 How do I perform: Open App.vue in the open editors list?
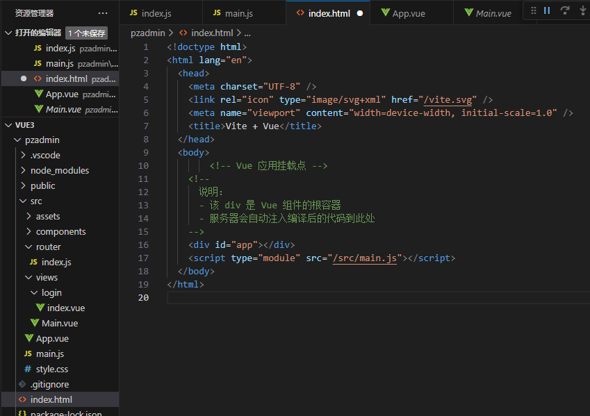point(60,94)
